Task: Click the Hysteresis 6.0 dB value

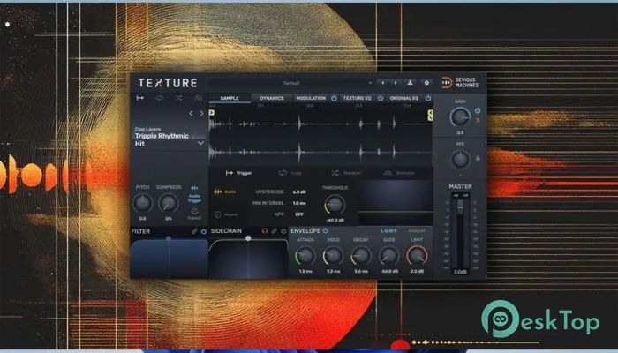Action: pyautogui.click(x=299, y=192)
